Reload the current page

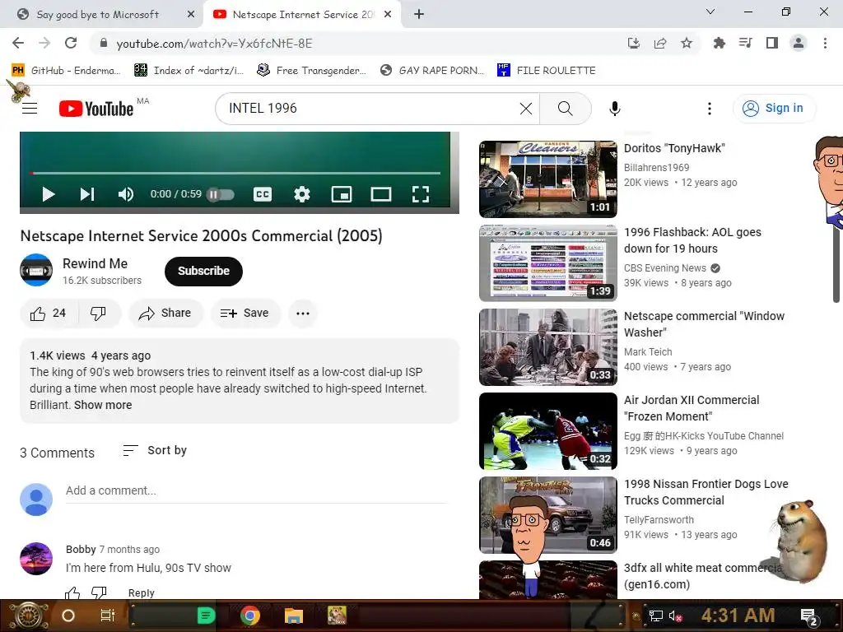pos(71,43)
